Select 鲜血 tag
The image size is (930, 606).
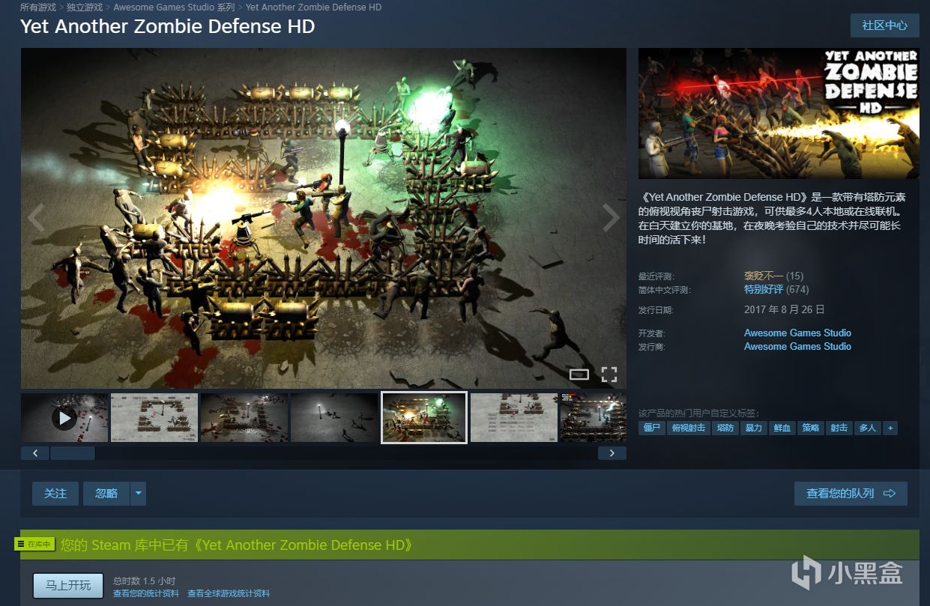pyautogui.click(x=782, y=428)
